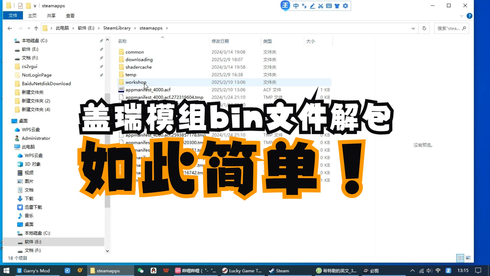Click 此电脑 in the breadcrumb path
Viewport: 490px width, 276px height.
(62, 28)
